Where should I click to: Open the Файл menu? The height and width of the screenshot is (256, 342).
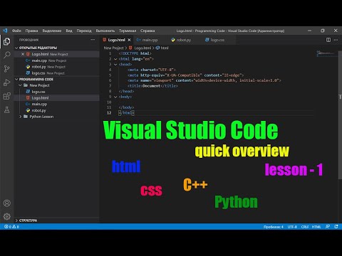(x=16, y=31)
